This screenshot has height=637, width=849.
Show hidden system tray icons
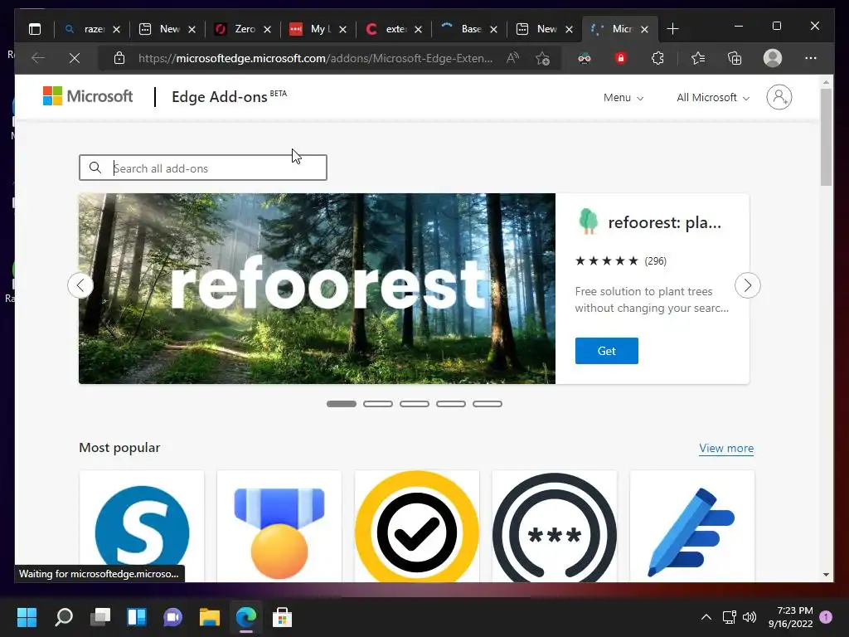point(706,617)
